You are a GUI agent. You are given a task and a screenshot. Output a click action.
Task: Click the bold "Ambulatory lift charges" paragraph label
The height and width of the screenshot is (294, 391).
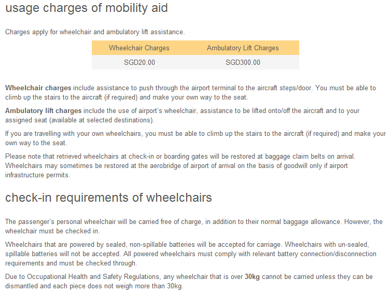coord(43,111)
